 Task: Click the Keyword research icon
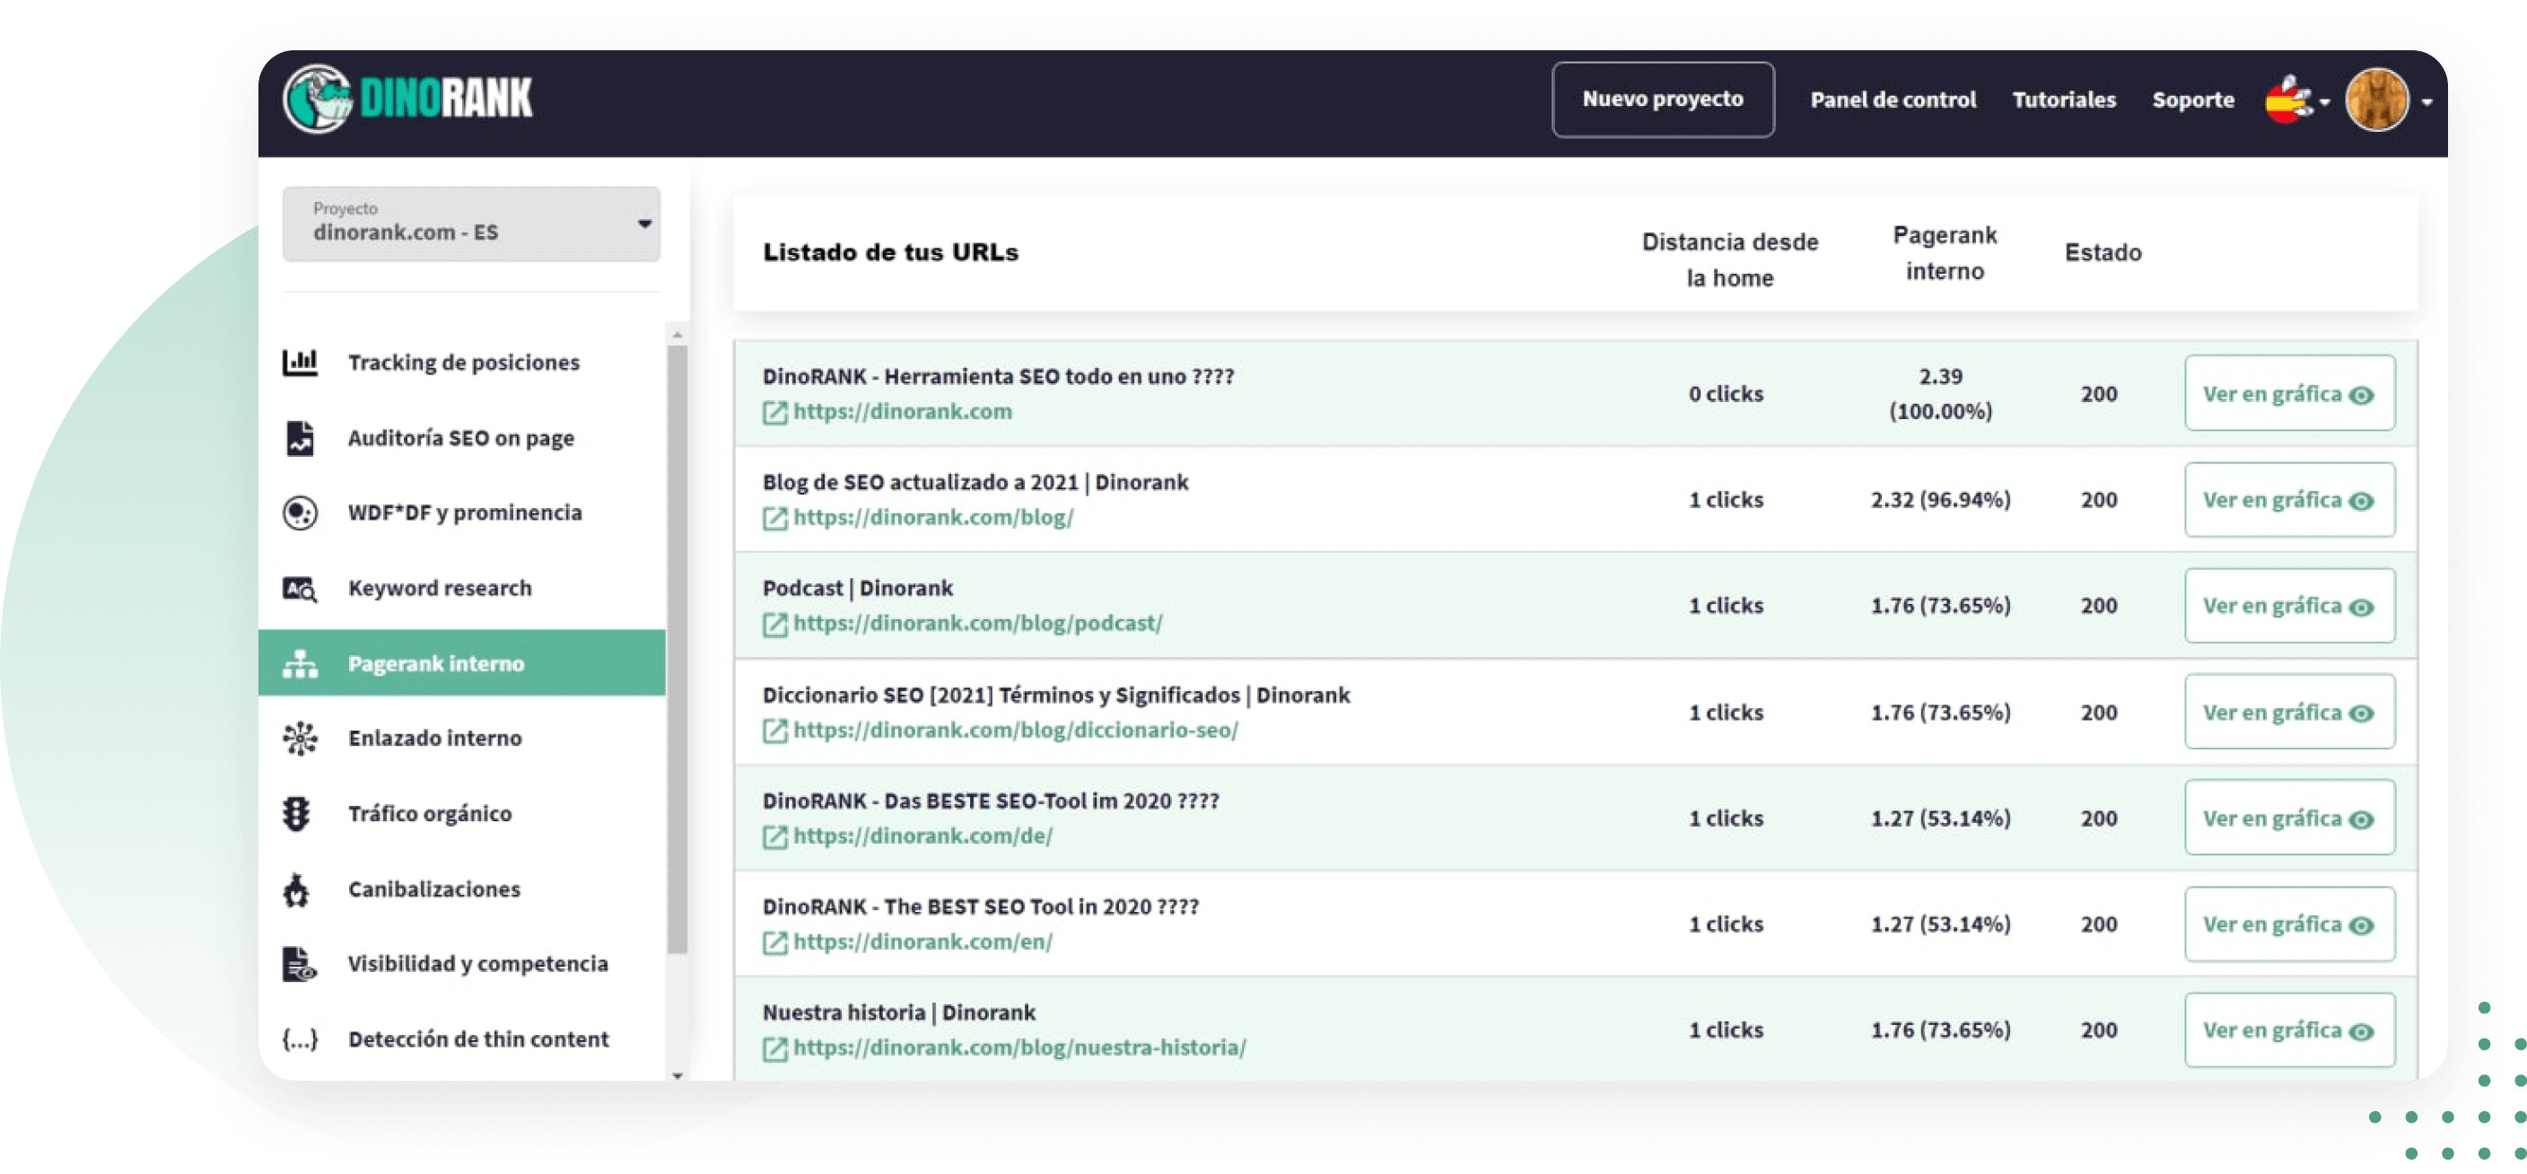pos(301,589)
